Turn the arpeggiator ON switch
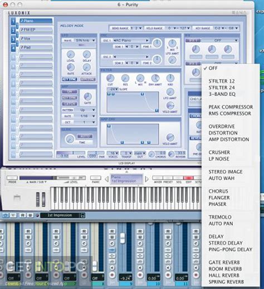This screenshot has height=289, width=264. pyautogui.click(x=70, y=91)
